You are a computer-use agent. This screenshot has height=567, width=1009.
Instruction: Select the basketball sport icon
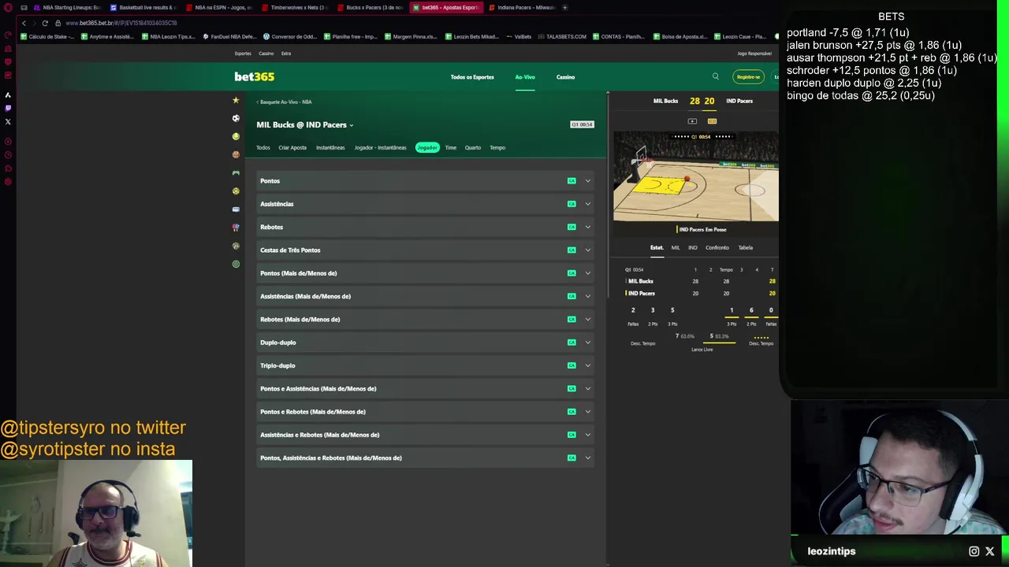[x=236, y=154]
